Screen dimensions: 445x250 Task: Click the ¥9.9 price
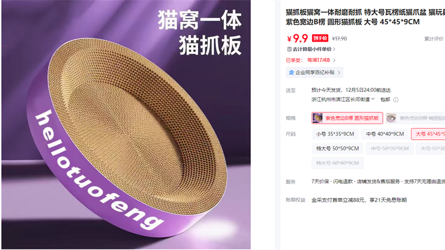[x=298, y=38]
